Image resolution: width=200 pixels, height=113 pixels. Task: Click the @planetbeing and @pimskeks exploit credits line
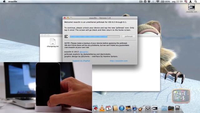(87, 54)
